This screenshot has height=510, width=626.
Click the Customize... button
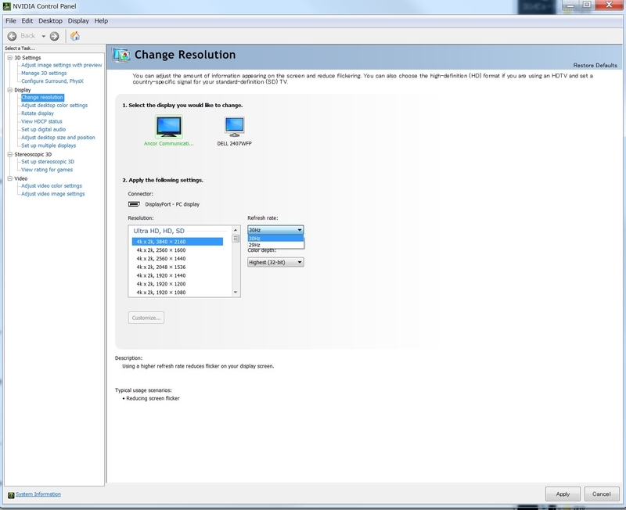[x=146, y=318]
